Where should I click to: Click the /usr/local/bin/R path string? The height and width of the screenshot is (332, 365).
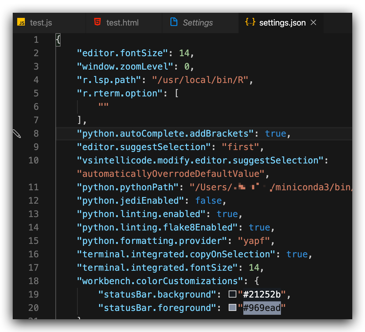[x=200, y=80]
